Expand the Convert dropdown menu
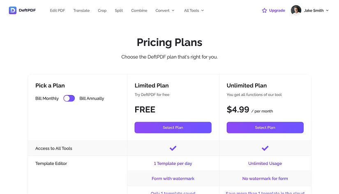This screenshot has height=194, width=339. pyautogui.click(x=165, y=11)
